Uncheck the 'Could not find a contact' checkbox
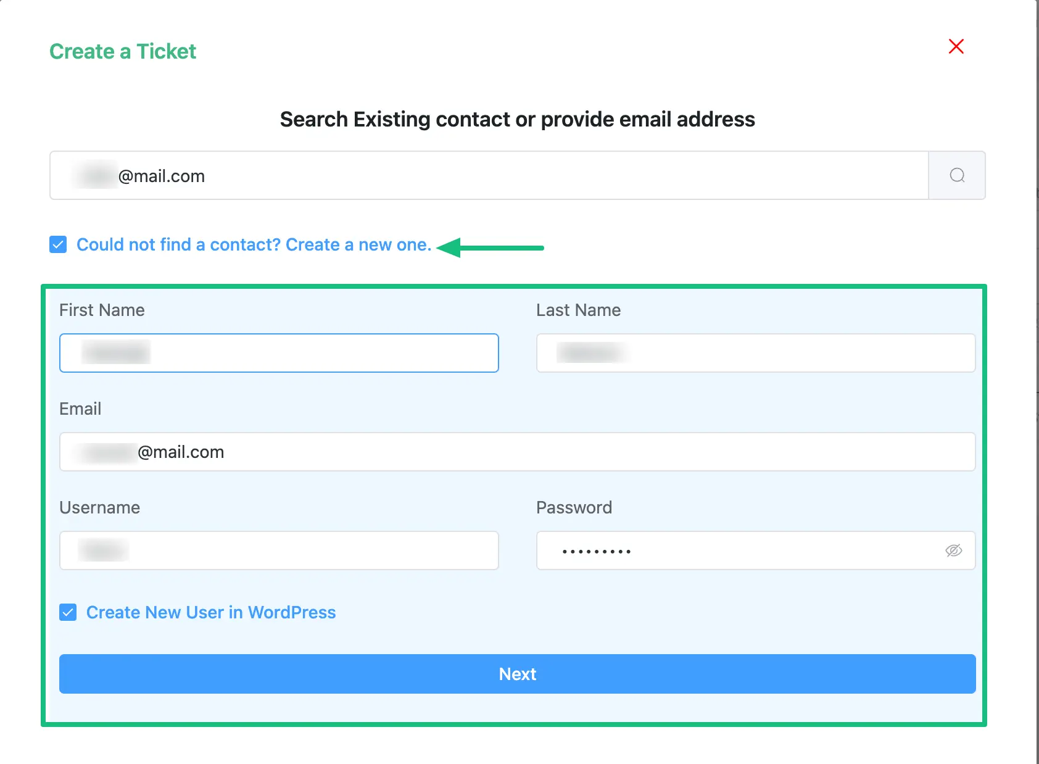This screenshot has height=764, width=1039. 58,244
